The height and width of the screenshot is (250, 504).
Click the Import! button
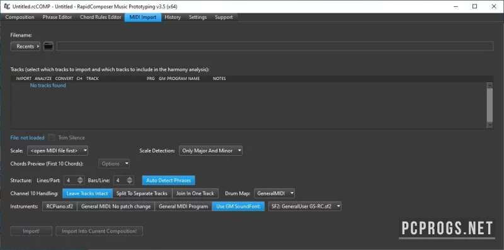[31, 231]
